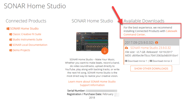Viewport: 187px width, 100px height.
Task: Click Download mirror 1
Action: [137, 61]
